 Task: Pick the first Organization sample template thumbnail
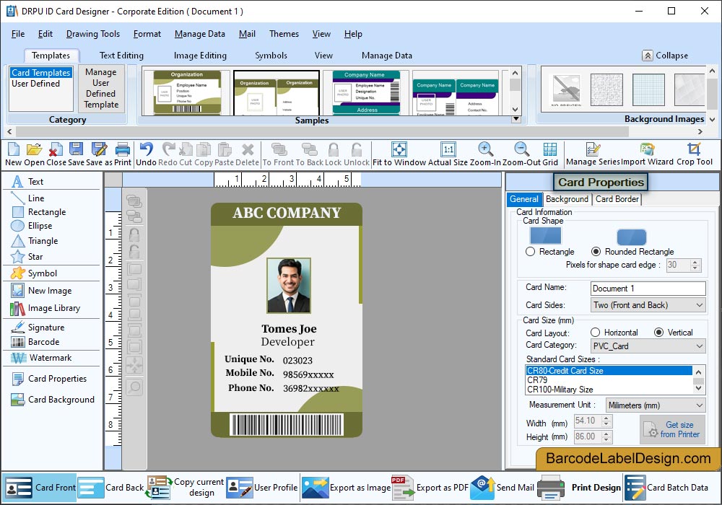pos(187,92)
